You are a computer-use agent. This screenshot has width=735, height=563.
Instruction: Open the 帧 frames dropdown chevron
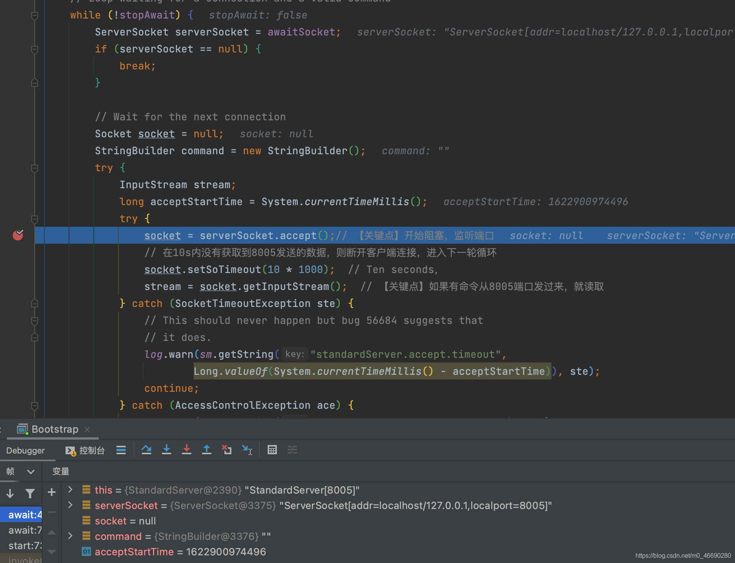point(31,472)
